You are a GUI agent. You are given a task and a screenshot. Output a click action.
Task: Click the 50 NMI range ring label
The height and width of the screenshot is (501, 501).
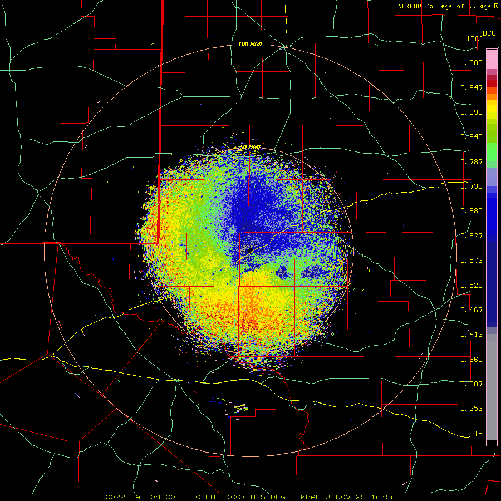point(250,147)
